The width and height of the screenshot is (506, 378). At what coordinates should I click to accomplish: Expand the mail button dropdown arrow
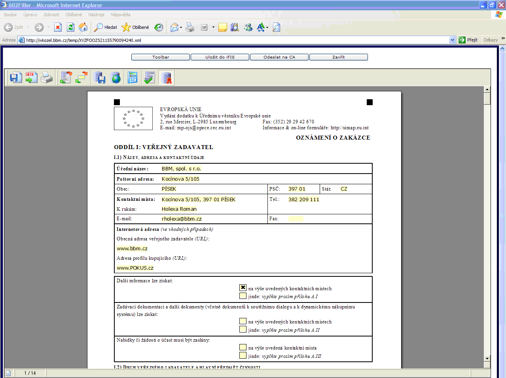click(x=181, y=28)
